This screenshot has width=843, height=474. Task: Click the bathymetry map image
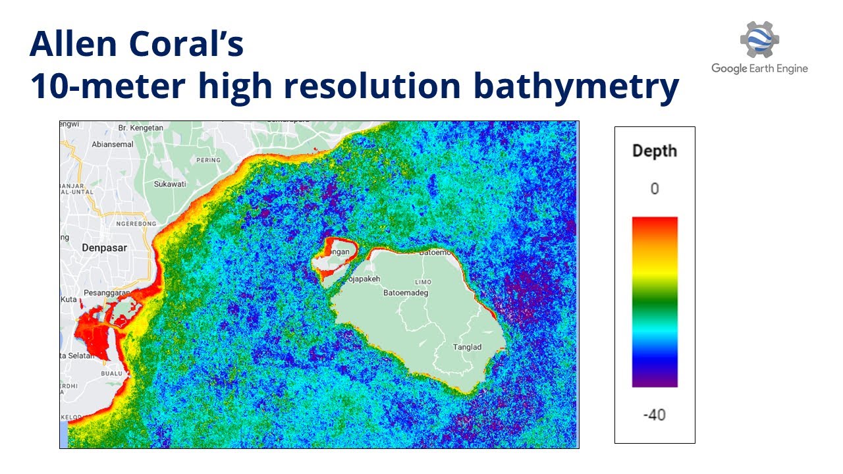point(319,284)
